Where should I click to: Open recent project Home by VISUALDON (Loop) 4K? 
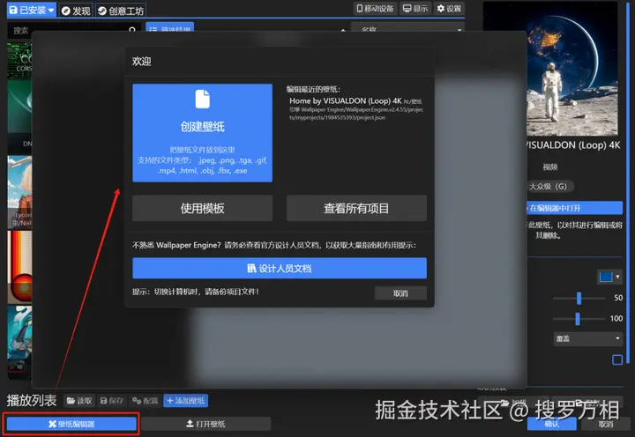355,108
